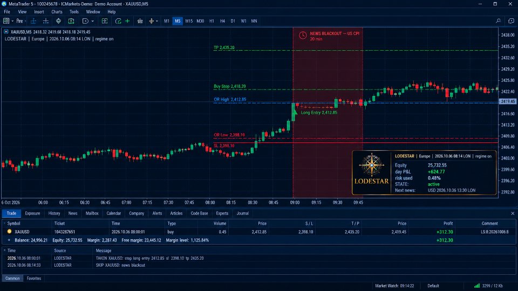The width and height of the screenshot is (518, 291).
Task: Click the MetaTrader app icon in title bar
Action: click(4, 4)
